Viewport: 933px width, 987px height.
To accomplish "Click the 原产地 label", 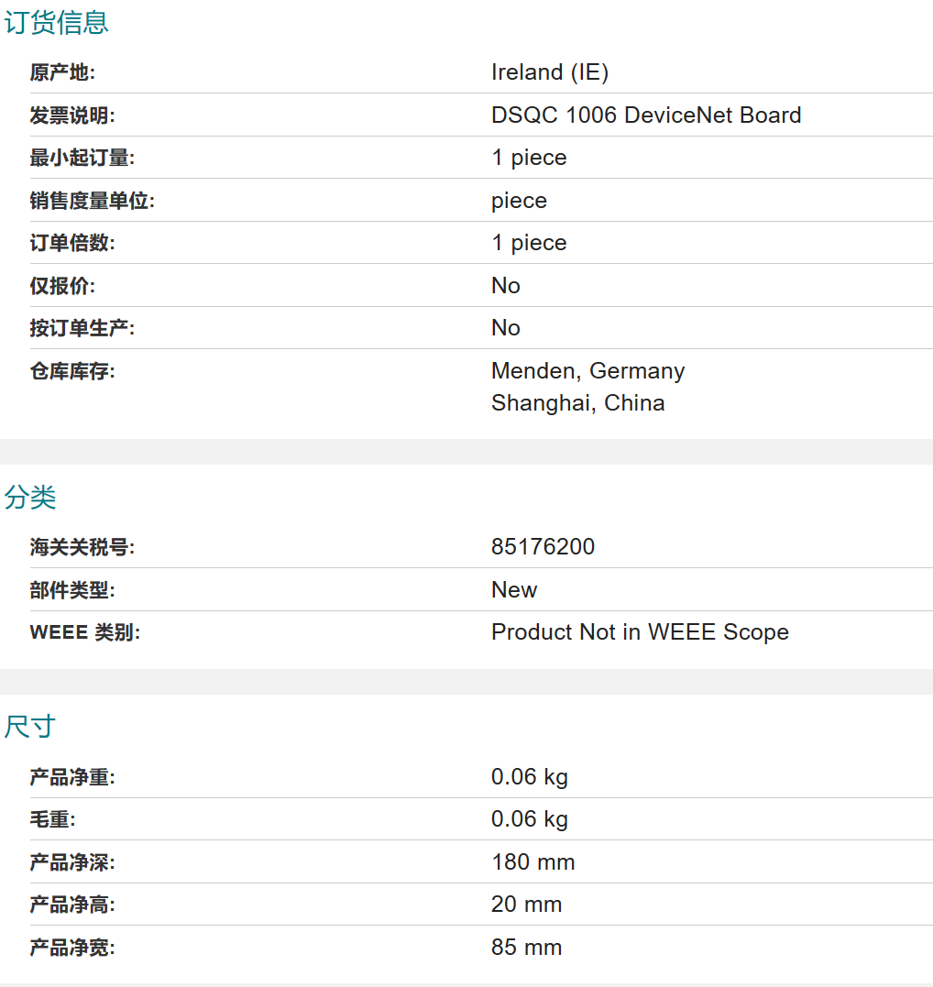I will pos(62,72).
